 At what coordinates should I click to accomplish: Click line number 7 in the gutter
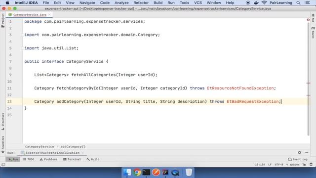pos(10,61)
